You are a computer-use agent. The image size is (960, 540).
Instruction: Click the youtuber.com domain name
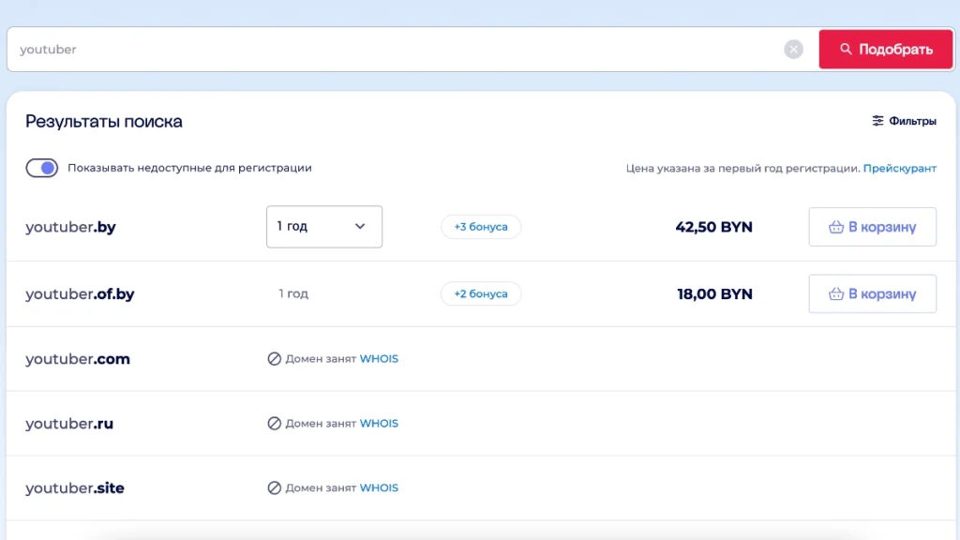click(77, 359)
